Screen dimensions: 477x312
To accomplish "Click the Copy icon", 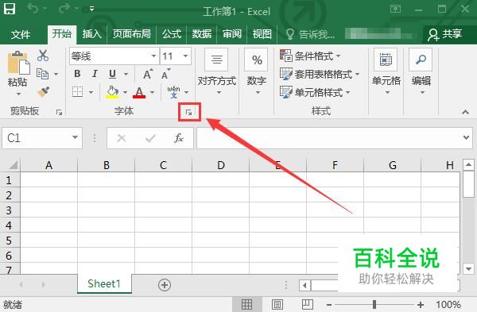I will (42, 74).
